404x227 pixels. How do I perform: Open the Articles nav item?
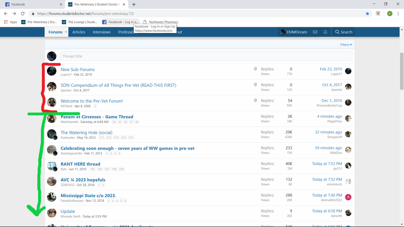pyautogui.click(x=79, y=32)
